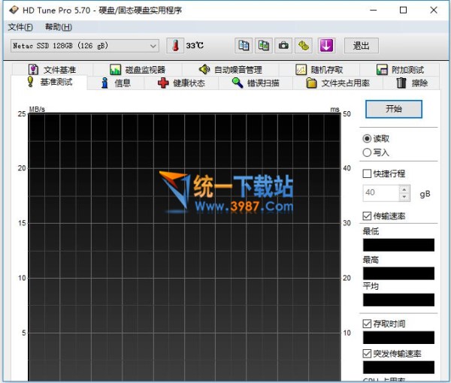
Task: Switch to the 信息 tab
Action: pyautogui.click(x=116, y=83)
